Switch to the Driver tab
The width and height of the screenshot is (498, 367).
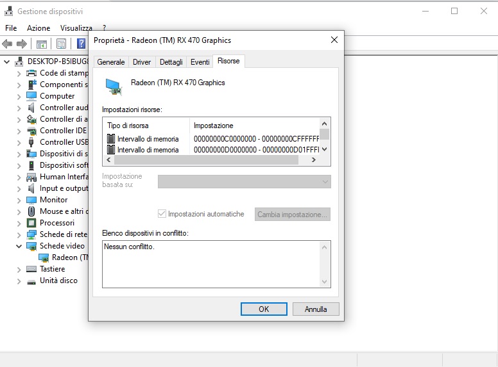pyautogui.click(x=142, y=61)
